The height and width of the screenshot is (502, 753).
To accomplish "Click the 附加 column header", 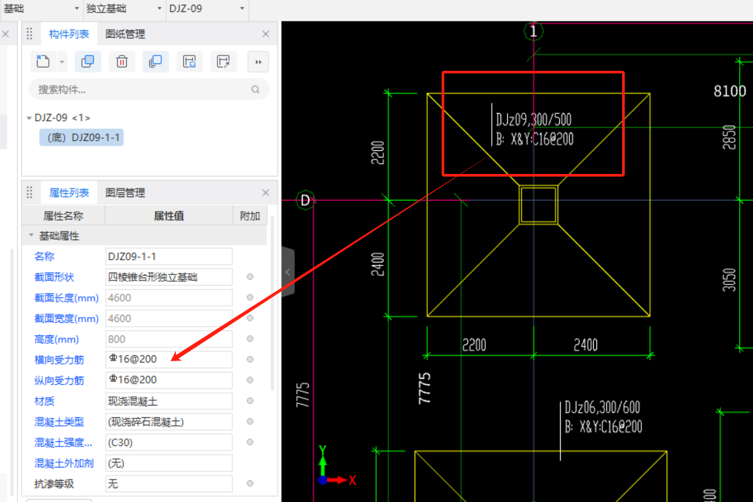I will click(x=250, y=216).
